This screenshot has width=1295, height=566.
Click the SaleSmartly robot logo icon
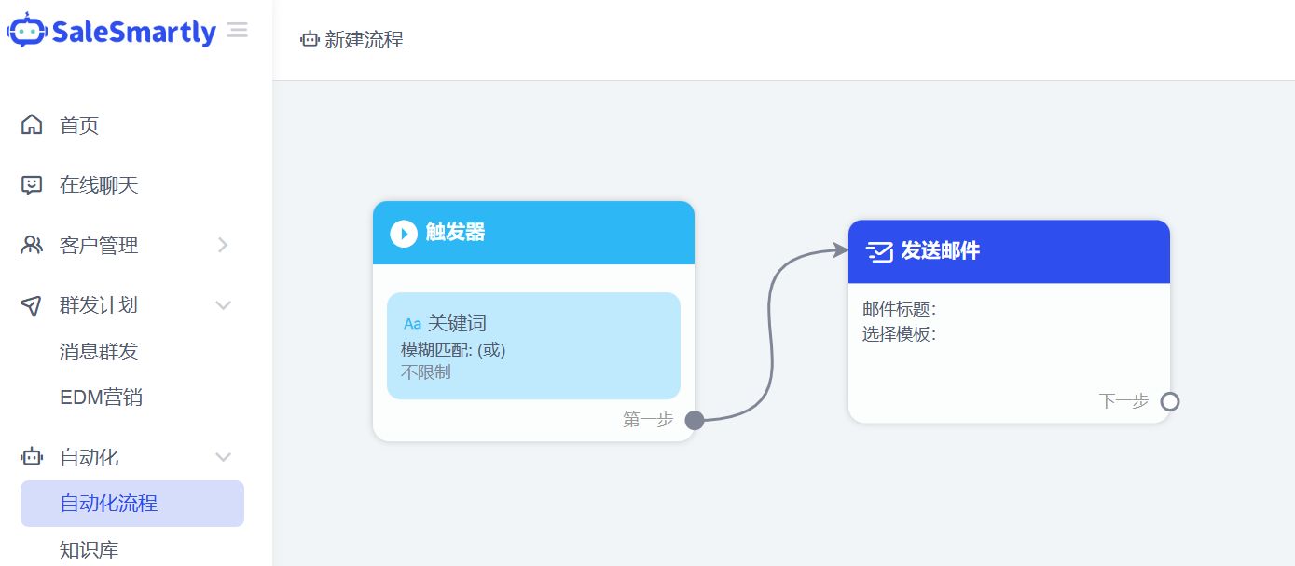pos(26,31)
